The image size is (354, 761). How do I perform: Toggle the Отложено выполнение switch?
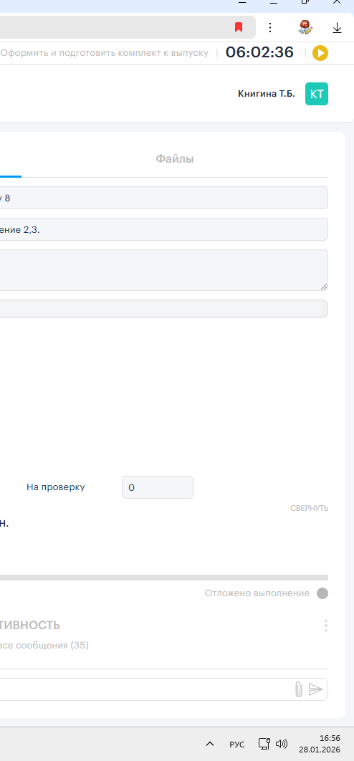coord(322,593)
